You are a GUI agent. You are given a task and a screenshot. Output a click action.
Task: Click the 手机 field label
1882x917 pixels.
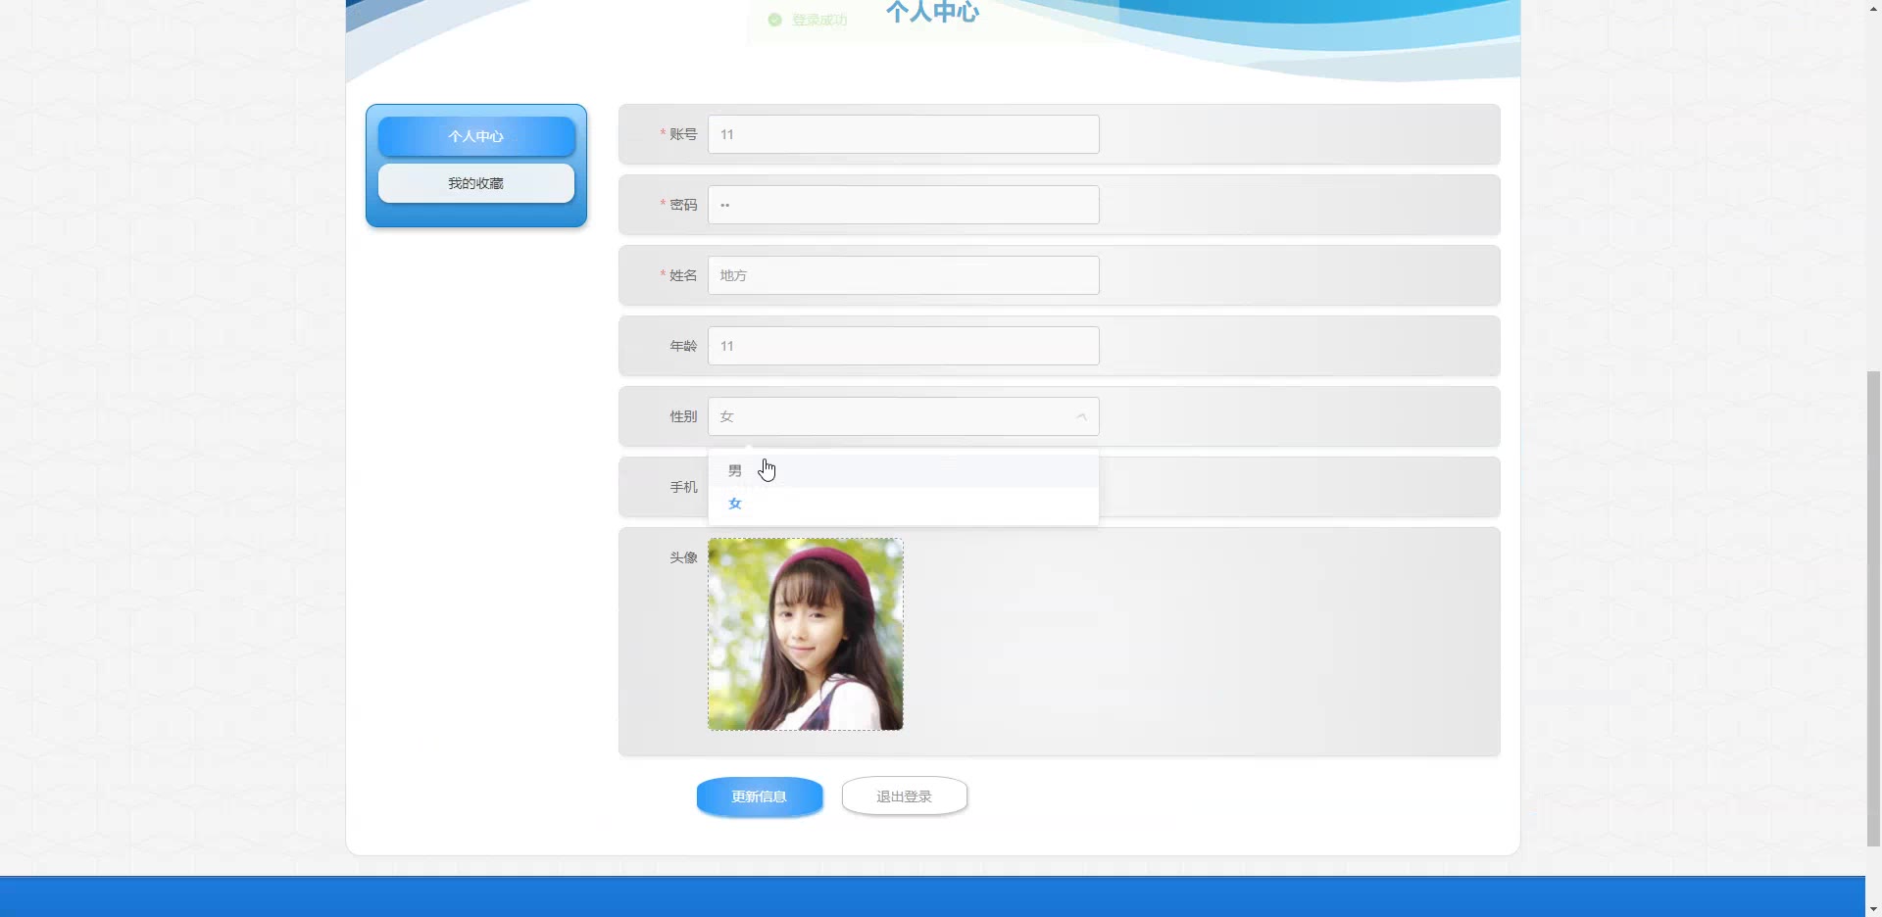[x=683, y=487]
